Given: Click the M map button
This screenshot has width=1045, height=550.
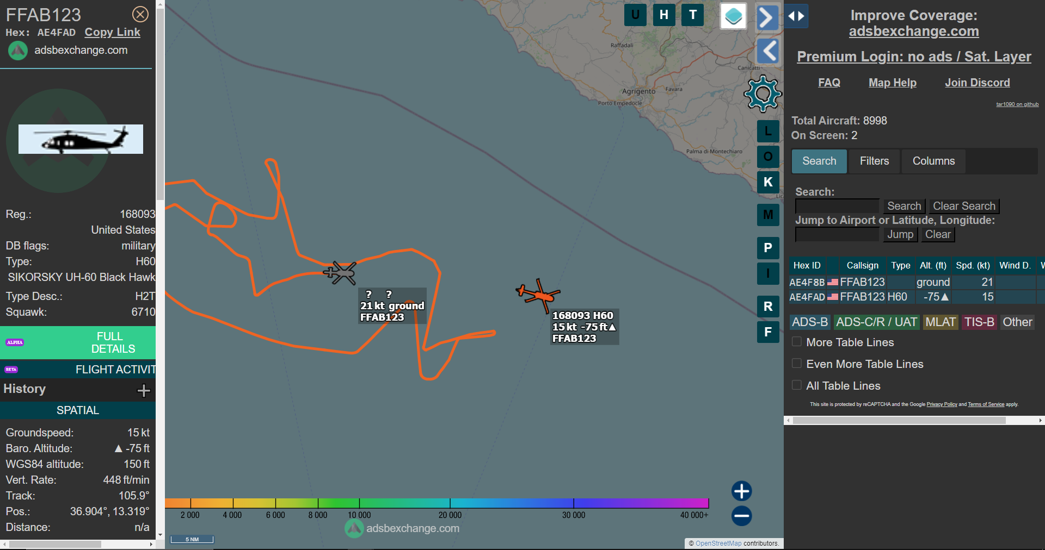Looking at the screenshot, I should (x=768, y=215).
